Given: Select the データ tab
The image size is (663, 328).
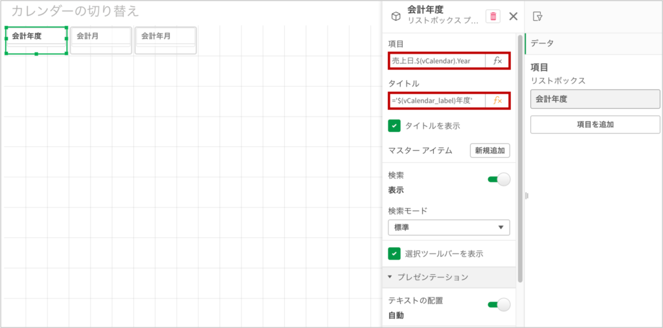Looking at the screenshot, I should point(542,43).
